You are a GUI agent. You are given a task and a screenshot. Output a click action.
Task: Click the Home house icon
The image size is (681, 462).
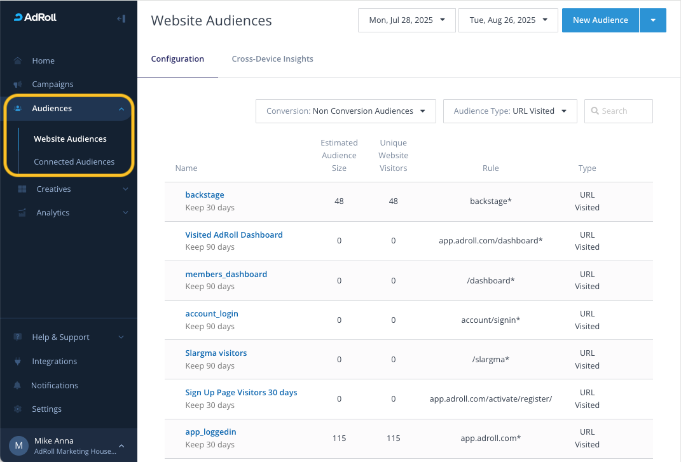point(18,61)
